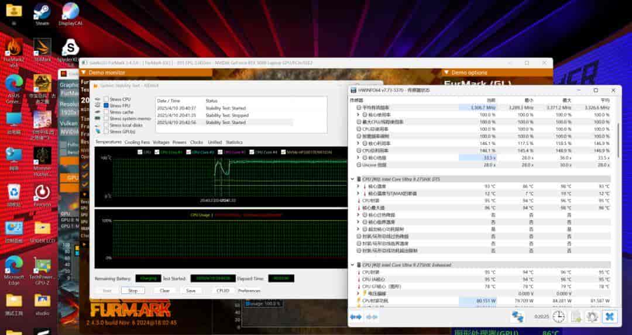Viewport: 632px width, 335px height.
Task: Open Preferences in Stability Test
Action: coord(249,291)
